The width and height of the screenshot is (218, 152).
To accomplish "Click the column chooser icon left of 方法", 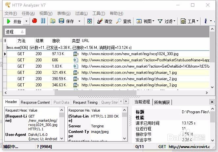I will [5, 41].
